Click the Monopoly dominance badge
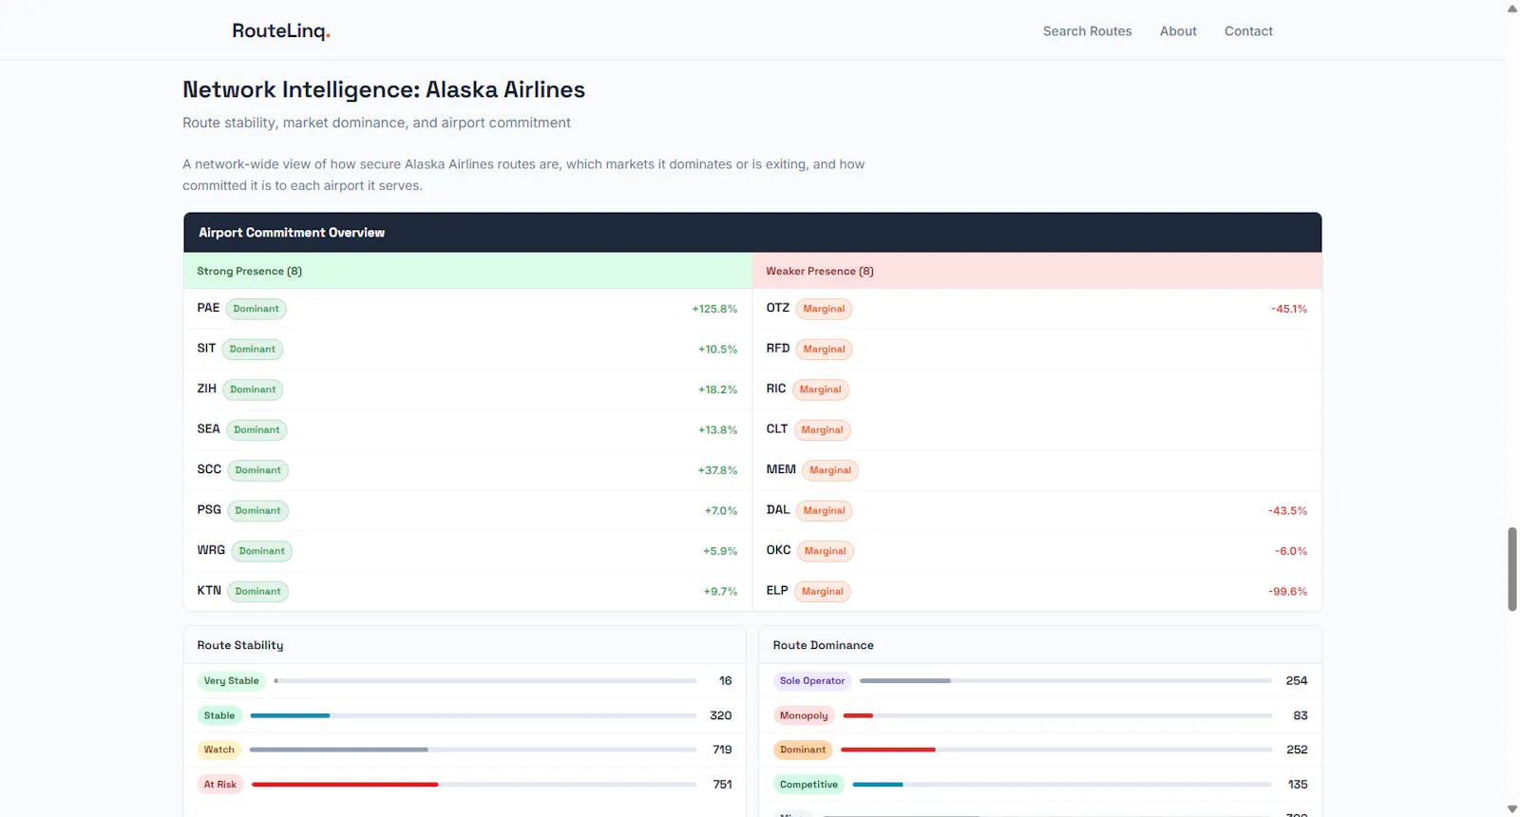 coord(804,715)
